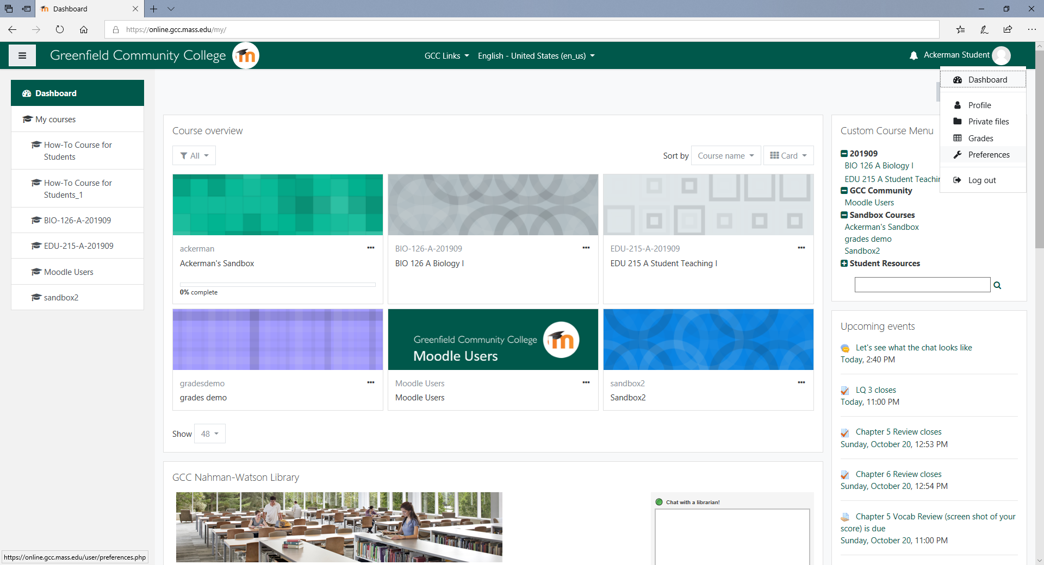Click the Moodle logo next to college name
The image size is (1044, 565).
[246, 55]
